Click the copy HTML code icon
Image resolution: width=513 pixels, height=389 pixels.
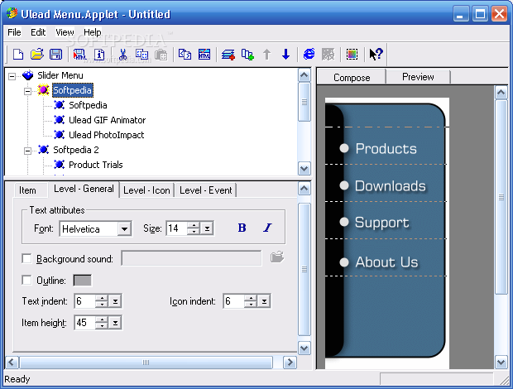click(x=185, y=54)
